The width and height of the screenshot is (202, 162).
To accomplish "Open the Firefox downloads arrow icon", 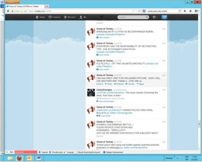I will click(185, 11).
